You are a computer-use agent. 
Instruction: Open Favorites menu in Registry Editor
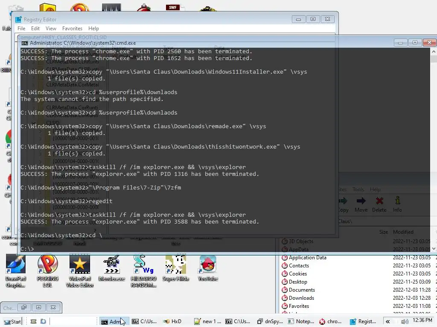pyautogui.click(x=72, y=29)
